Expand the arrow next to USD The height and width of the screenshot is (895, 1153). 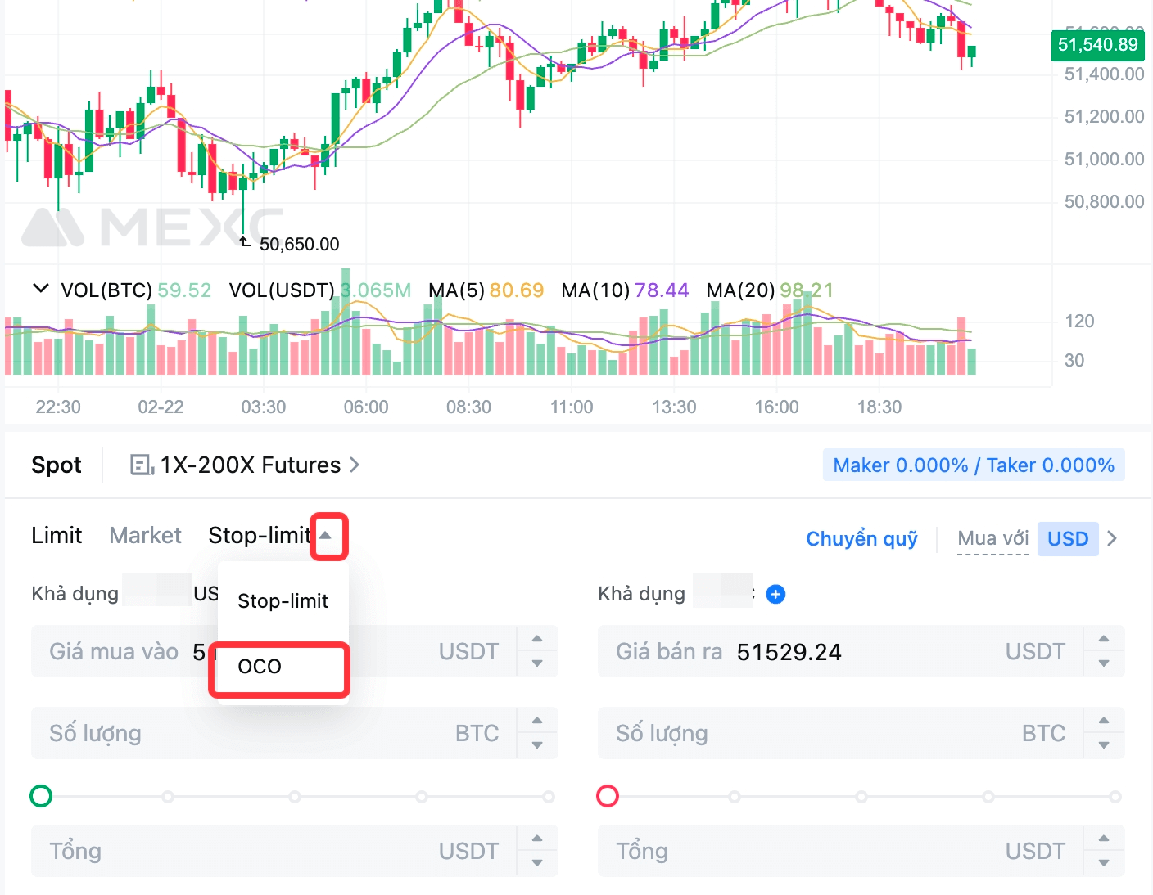pos(1112,539)
